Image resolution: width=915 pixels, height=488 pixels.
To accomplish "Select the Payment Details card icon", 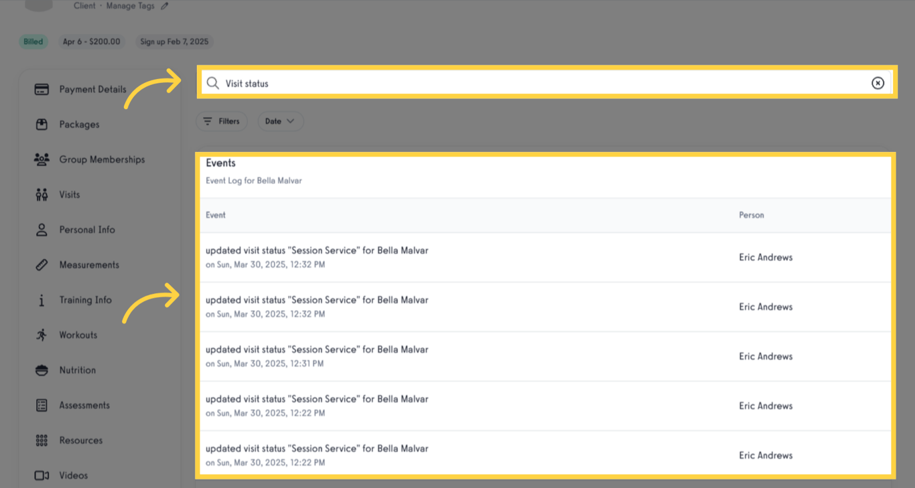I will [x=42, y=88].
